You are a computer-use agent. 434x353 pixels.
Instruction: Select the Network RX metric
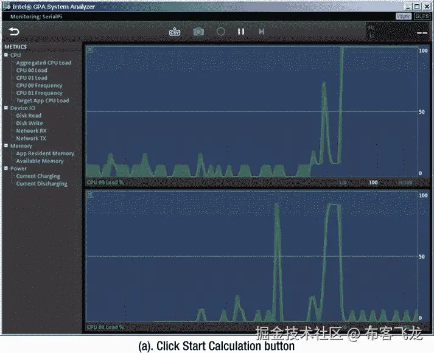[31, 131]
